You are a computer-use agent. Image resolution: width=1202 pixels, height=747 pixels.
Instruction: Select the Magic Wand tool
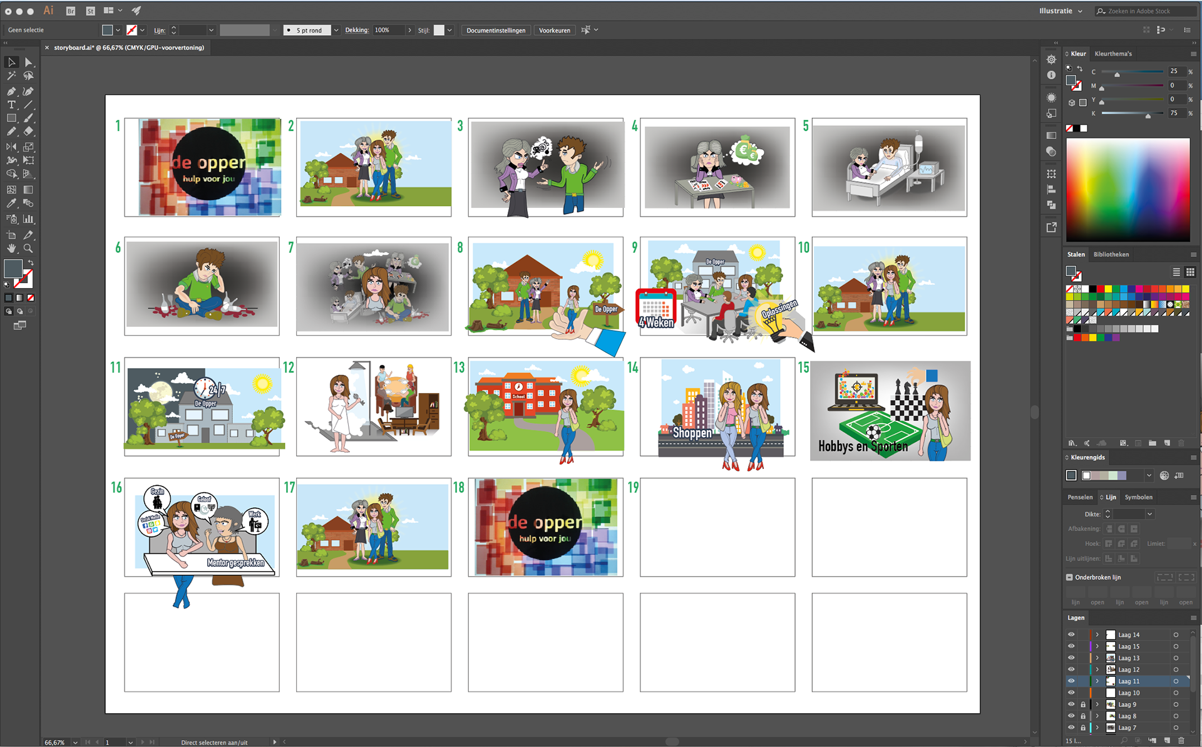coord(11,76)
